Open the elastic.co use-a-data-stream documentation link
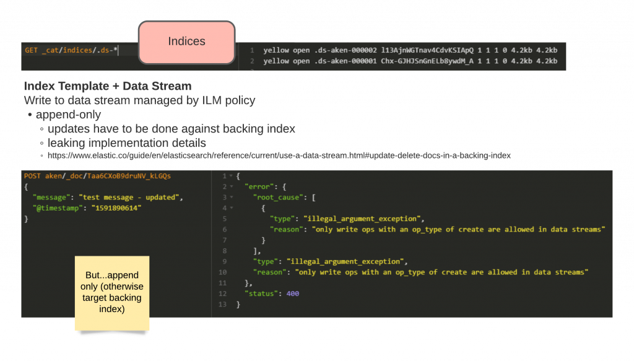 [x=279, y=155]
